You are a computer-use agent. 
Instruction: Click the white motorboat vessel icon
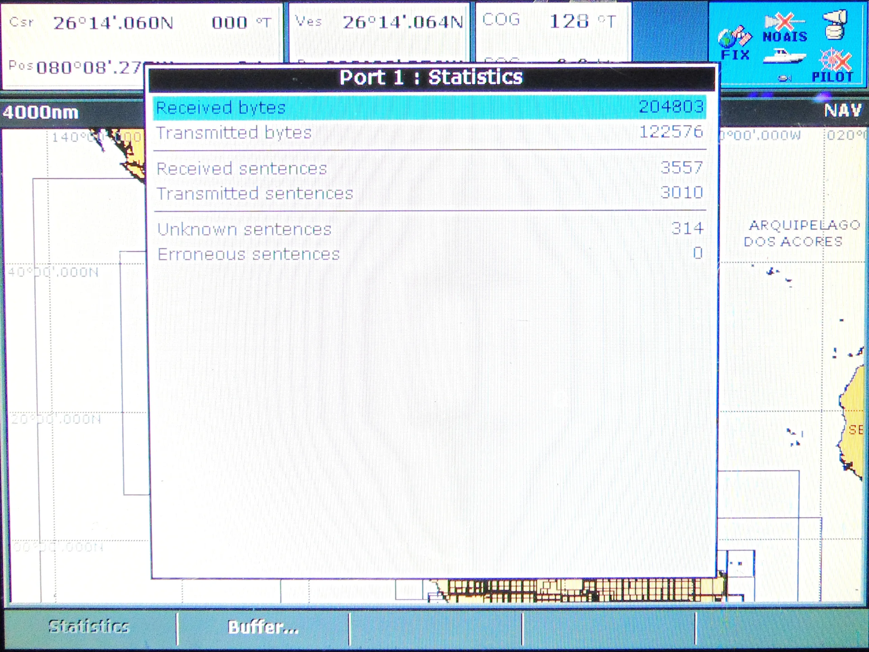(784, 56)
